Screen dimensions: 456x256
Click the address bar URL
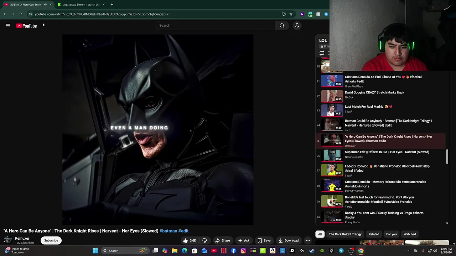click(102, 14)
